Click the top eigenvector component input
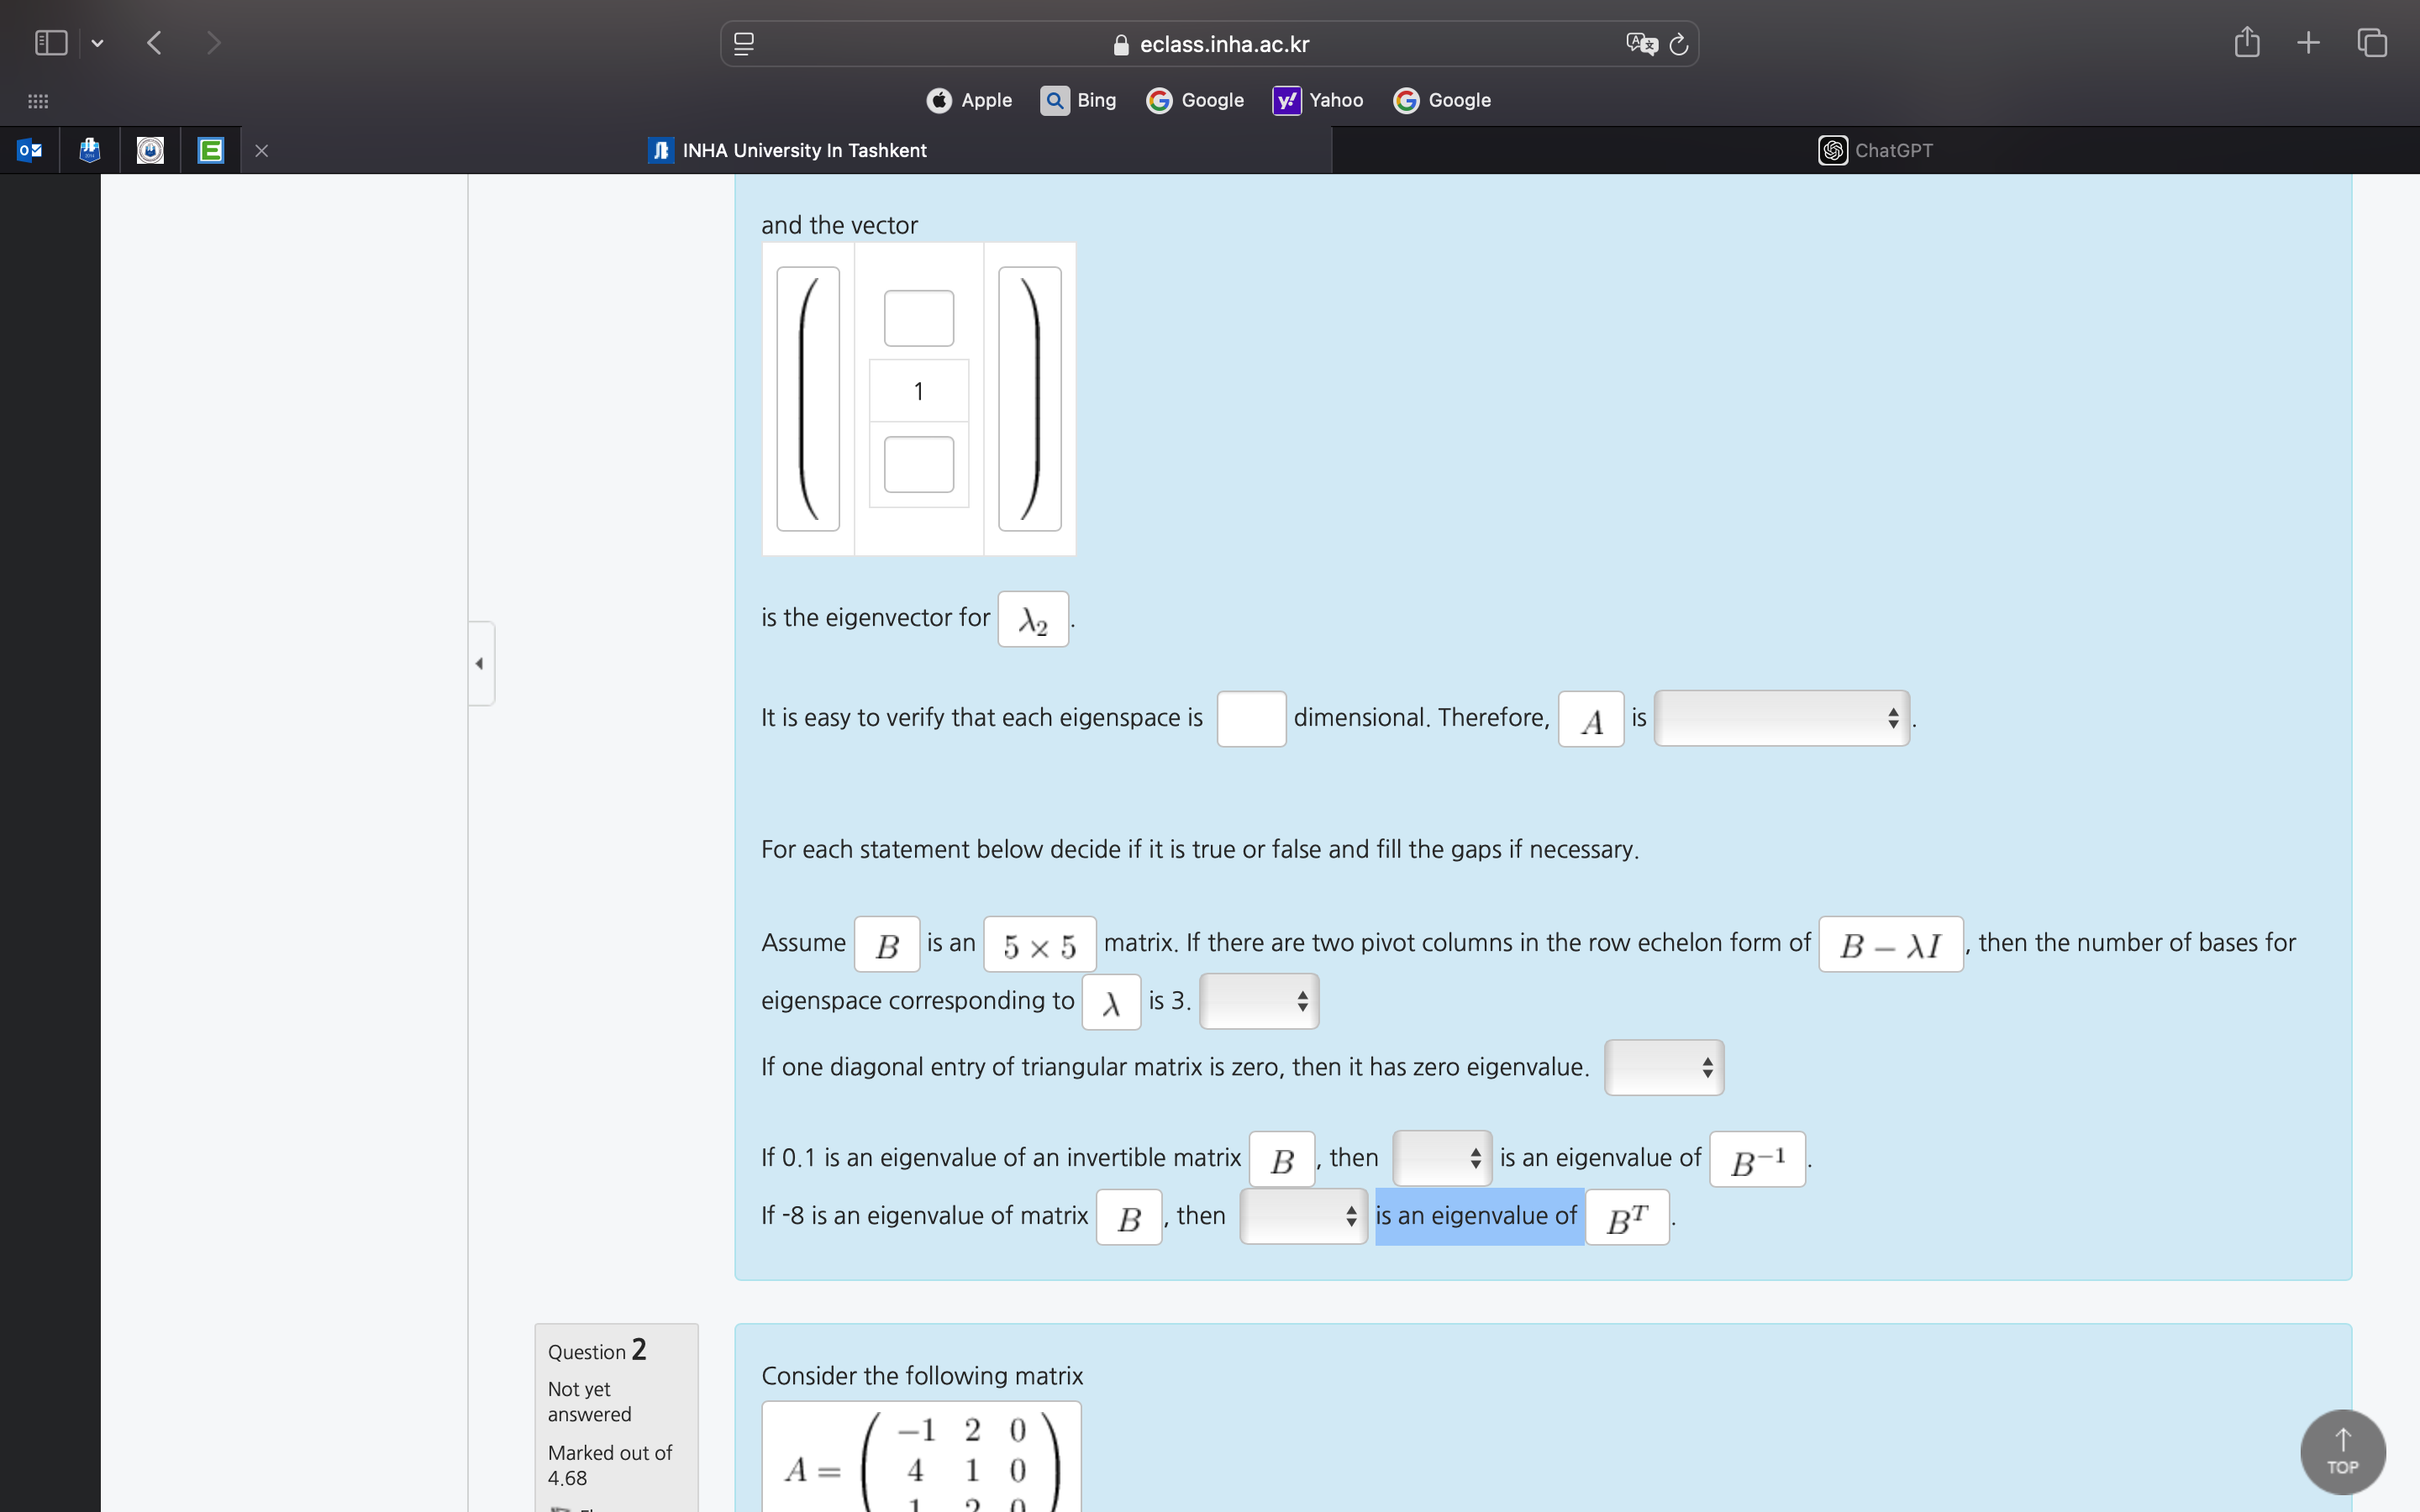The image size is (2420, 1512). pyautogui.click(x=919, y=318)
